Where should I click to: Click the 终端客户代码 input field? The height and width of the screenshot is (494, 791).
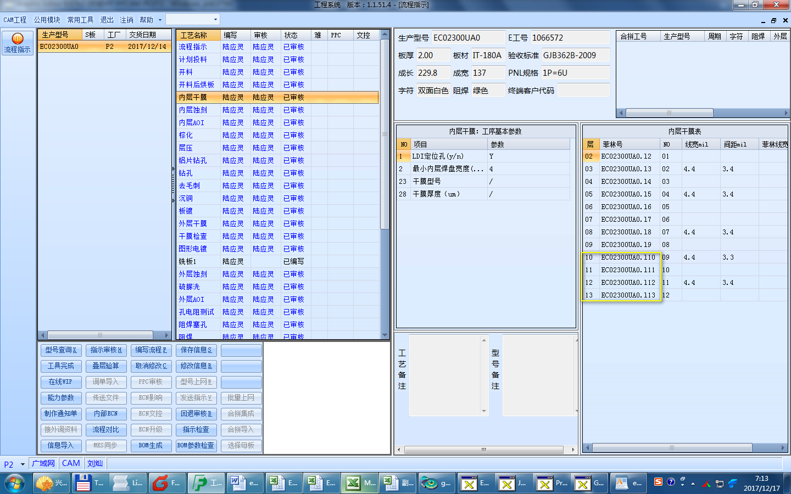583,91
